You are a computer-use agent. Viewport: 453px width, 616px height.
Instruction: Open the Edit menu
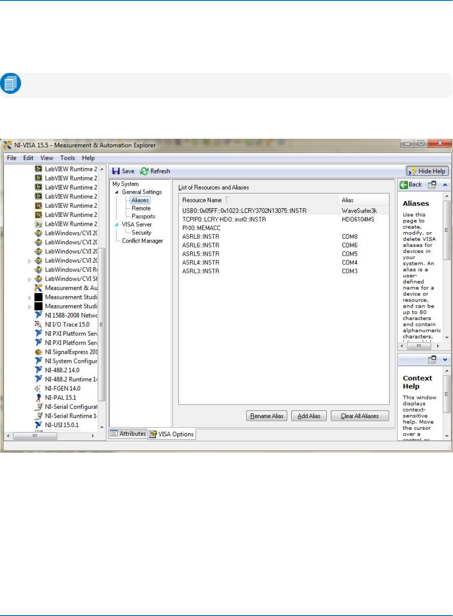click(x=28, y=158)
